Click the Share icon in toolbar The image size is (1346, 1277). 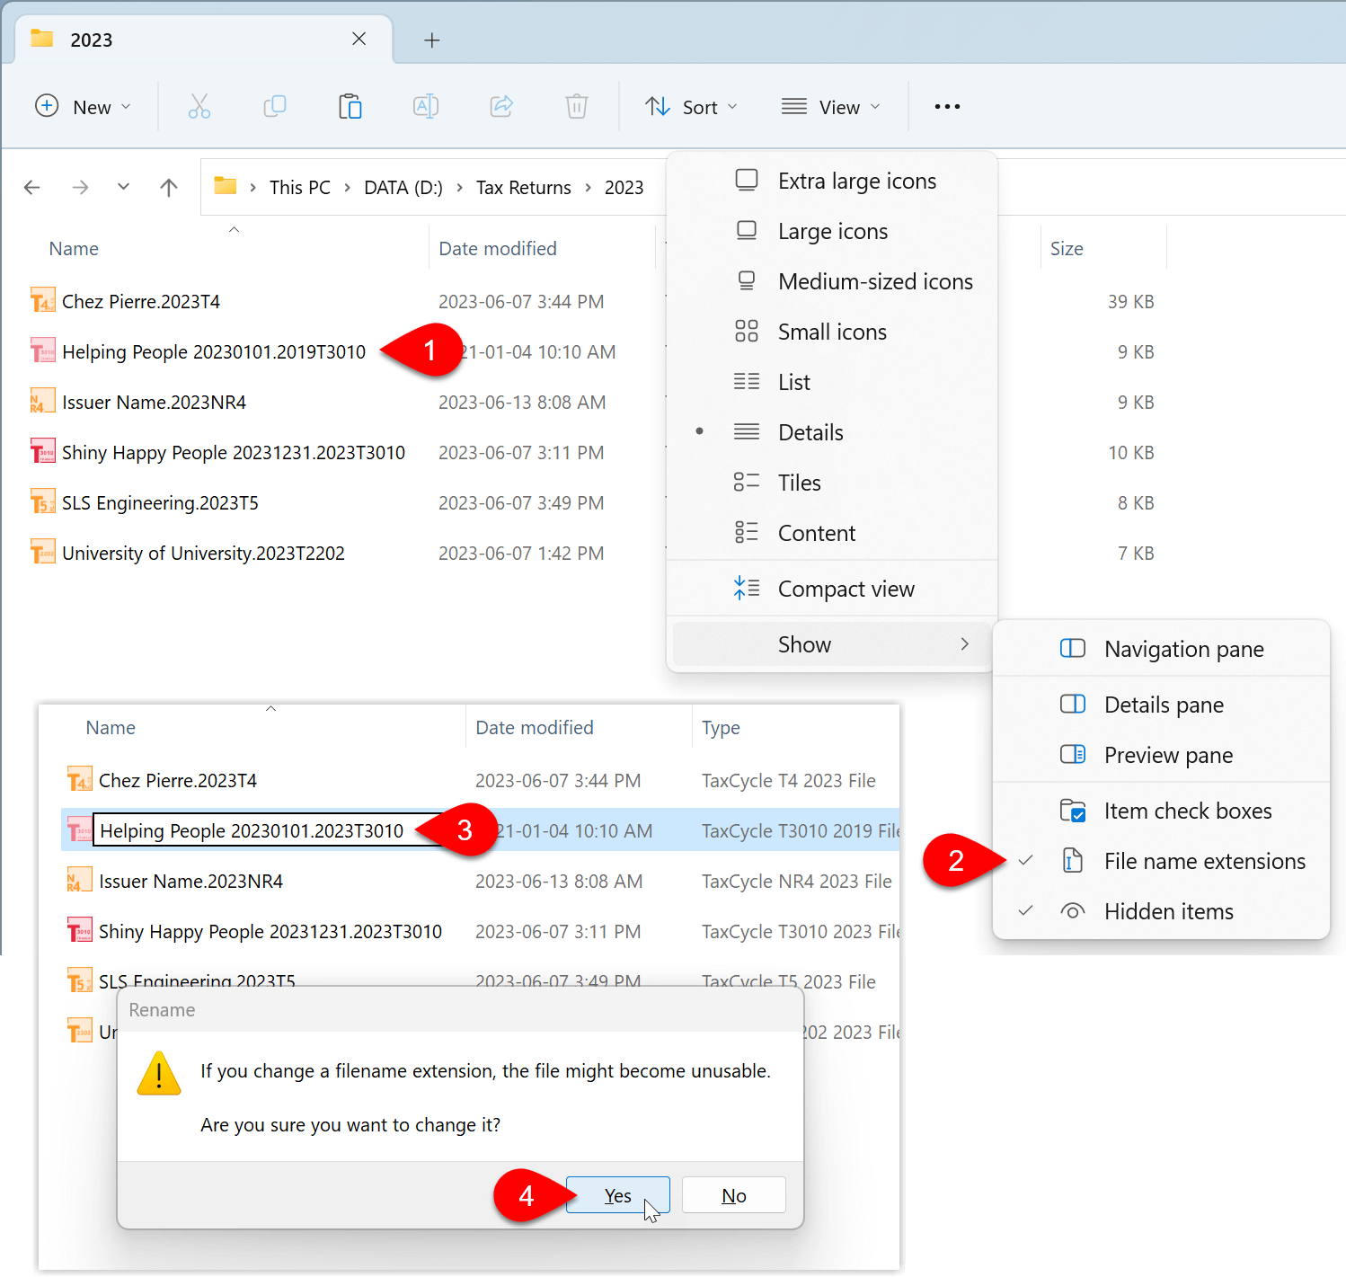click(x=501, y=107)
